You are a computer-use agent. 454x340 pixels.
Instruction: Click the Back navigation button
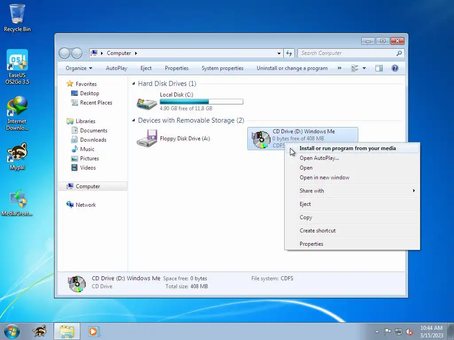[x=64, y=53]
